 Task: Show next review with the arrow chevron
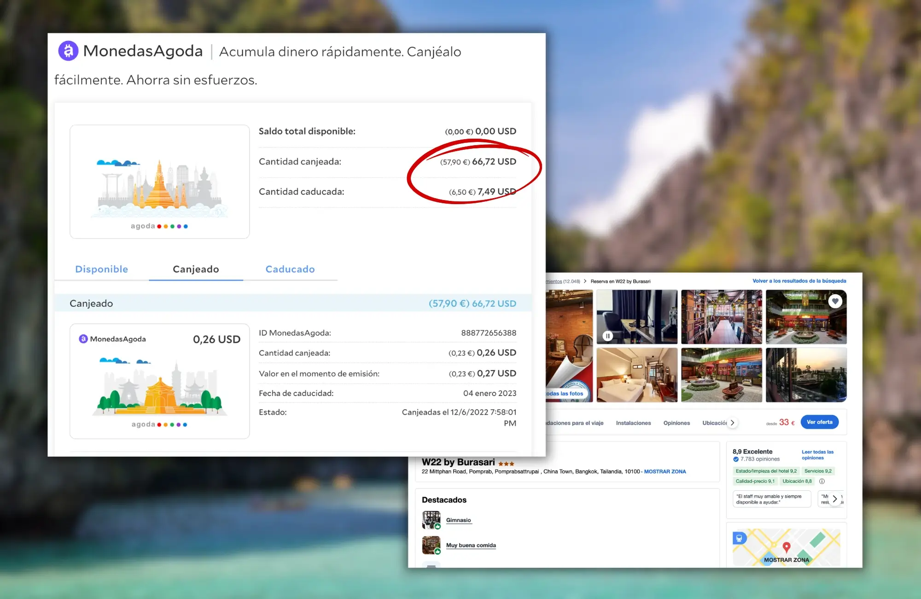tap(835, 499)
